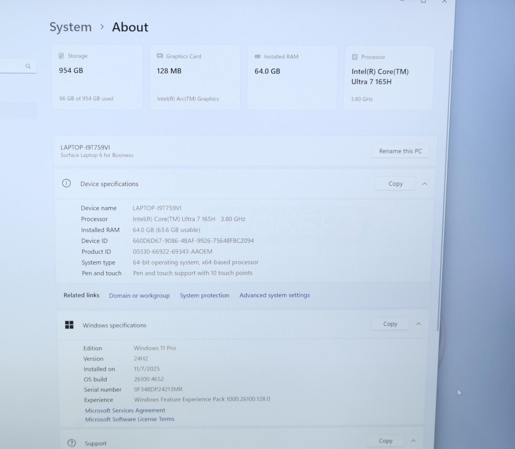Screen dimensions: 515x449
Task: Click the search magnifier icon
Action: [28, 66]
